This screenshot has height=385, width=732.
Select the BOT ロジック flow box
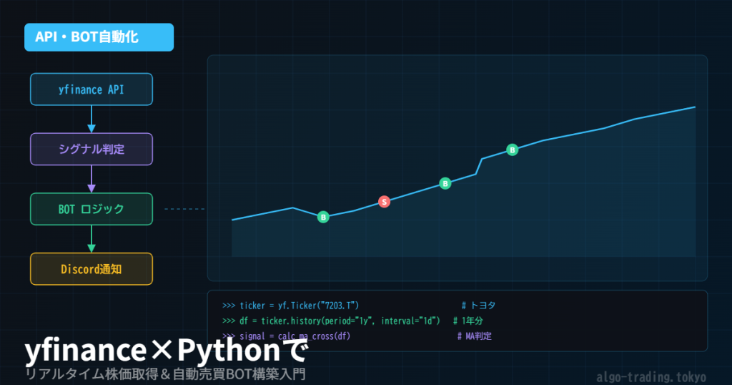coord(91,209)
